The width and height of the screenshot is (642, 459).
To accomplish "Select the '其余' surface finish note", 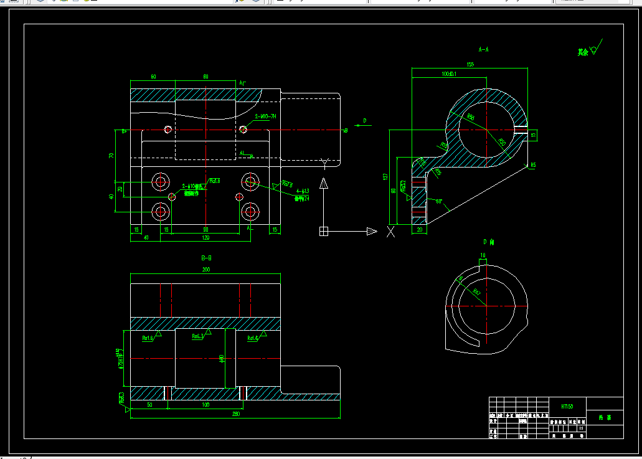I will point(583,52).
